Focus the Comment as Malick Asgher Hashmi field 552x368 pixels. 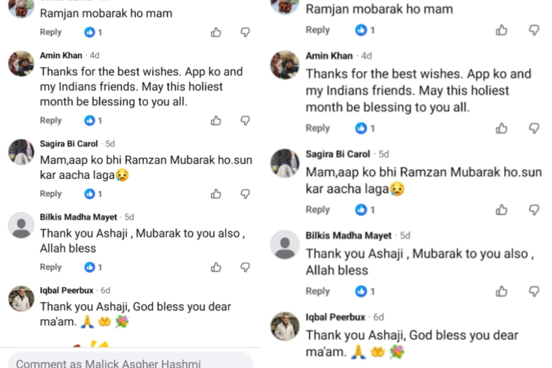pos(130,362)
